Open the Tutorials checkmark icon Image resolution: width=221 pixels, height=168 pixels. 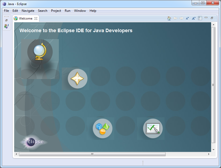[153, 128]
